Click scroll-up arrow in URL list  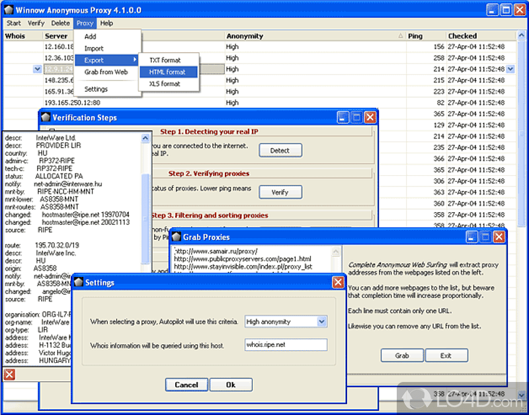[336, 252]
